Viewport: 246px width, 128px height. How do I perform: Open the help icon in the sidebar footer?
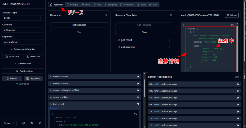(24, 123)
